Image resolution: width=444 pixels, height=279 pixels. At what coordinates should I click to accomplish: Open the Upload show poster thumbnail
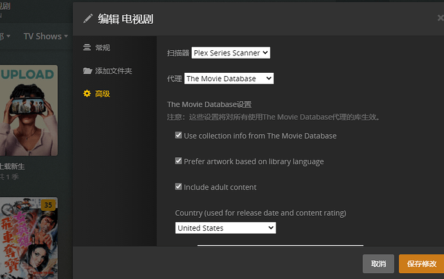[28, 110]
